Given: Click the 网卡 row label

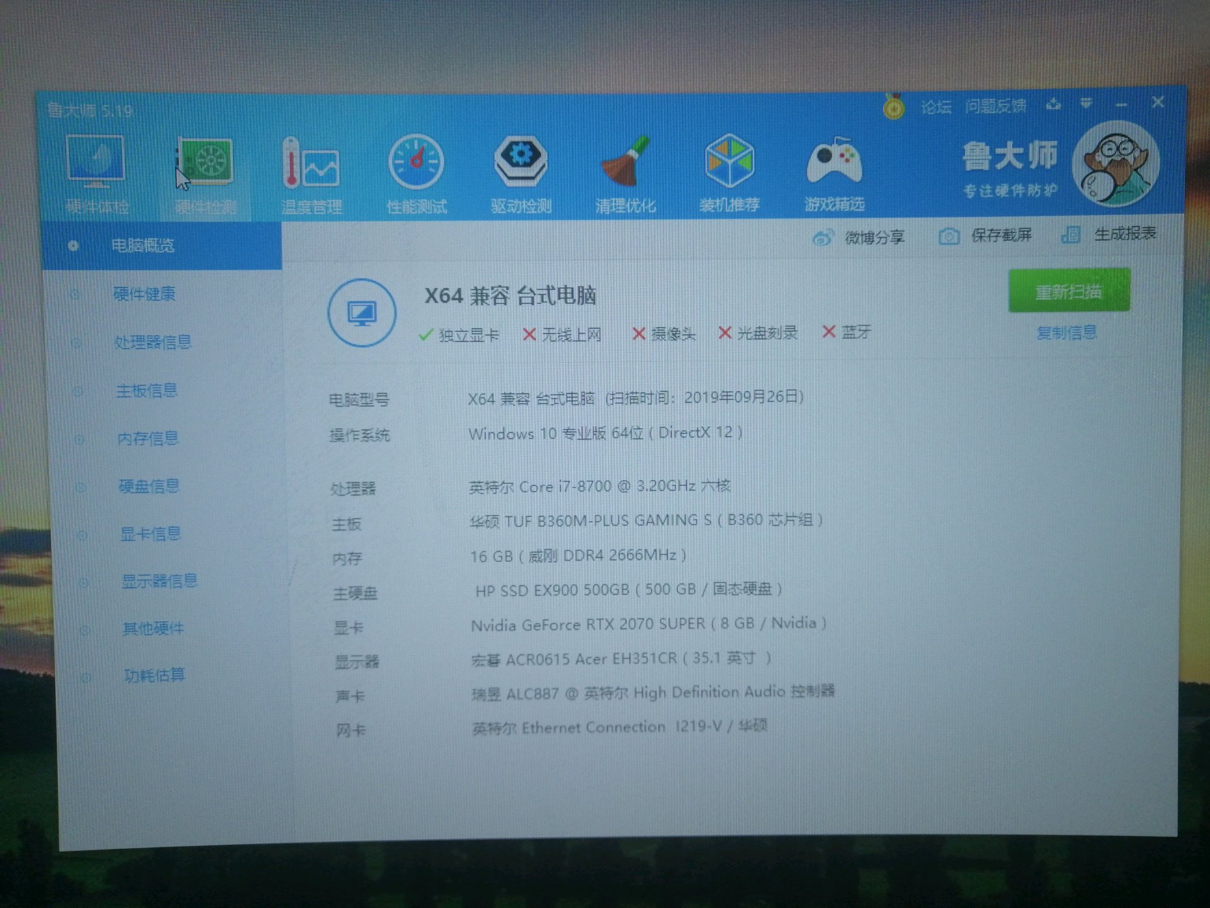Looking at the screenshot, I should [x=351, y=731].
